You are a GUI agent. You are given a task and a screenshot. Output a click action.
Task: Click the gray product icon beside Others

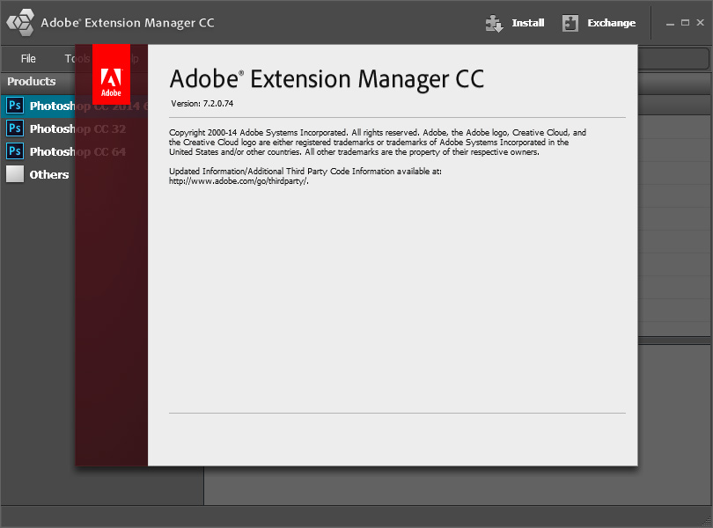(15, 174)
